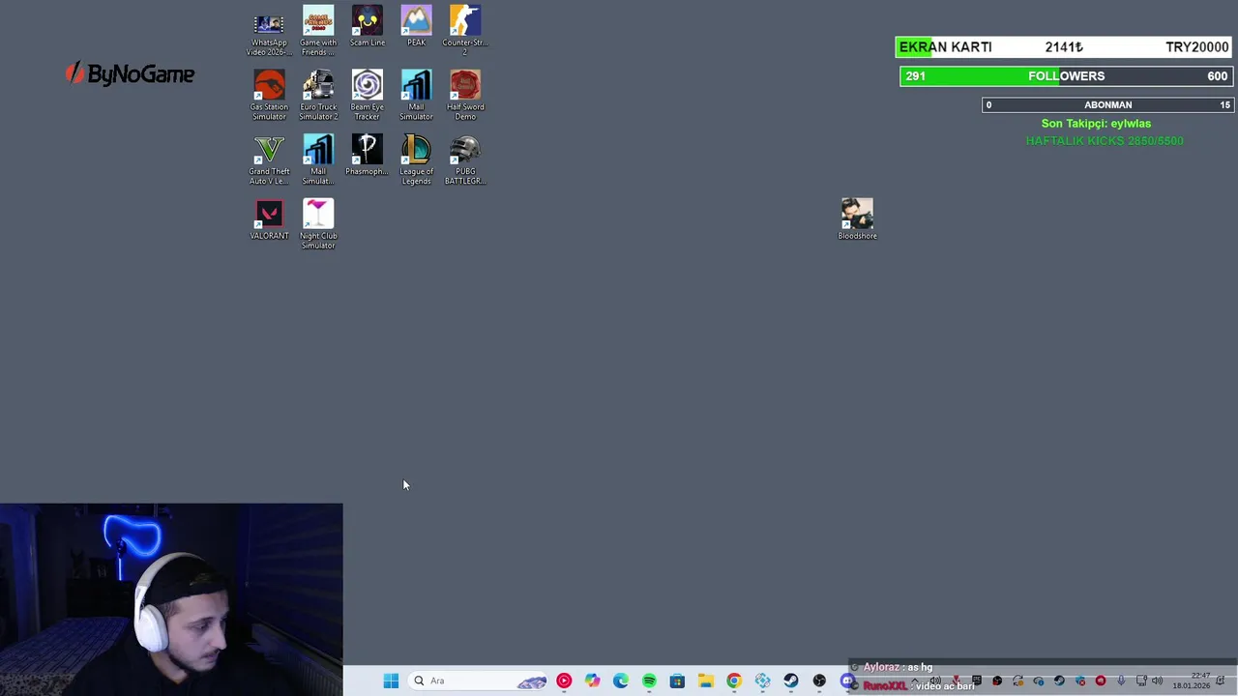Open Spotify from the taskbar
The image size is (1238, 696).
[x=649, y=681]
